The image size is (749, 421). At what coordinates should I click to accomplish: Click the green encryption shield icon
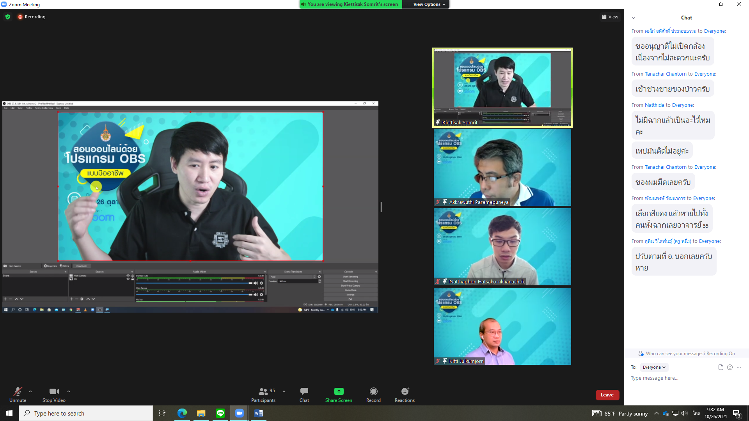(x=8, y=17)
